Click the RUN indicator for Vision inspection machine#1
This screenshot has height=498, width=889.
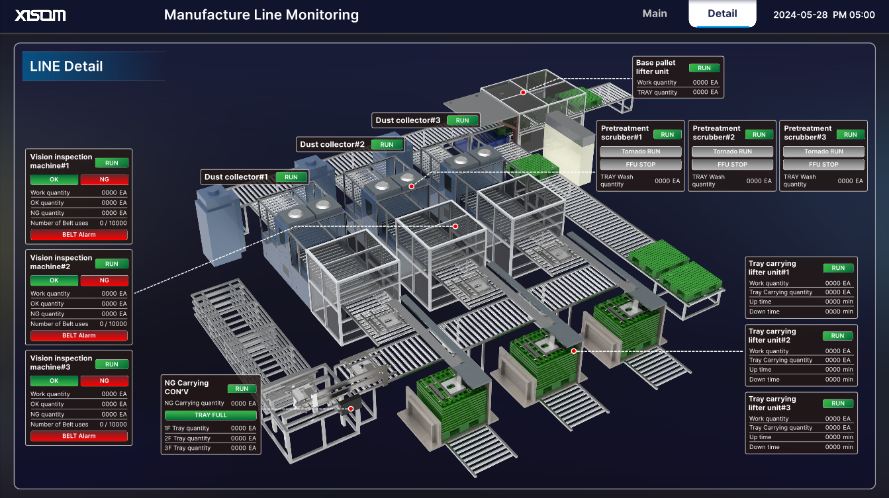[111, 163]
